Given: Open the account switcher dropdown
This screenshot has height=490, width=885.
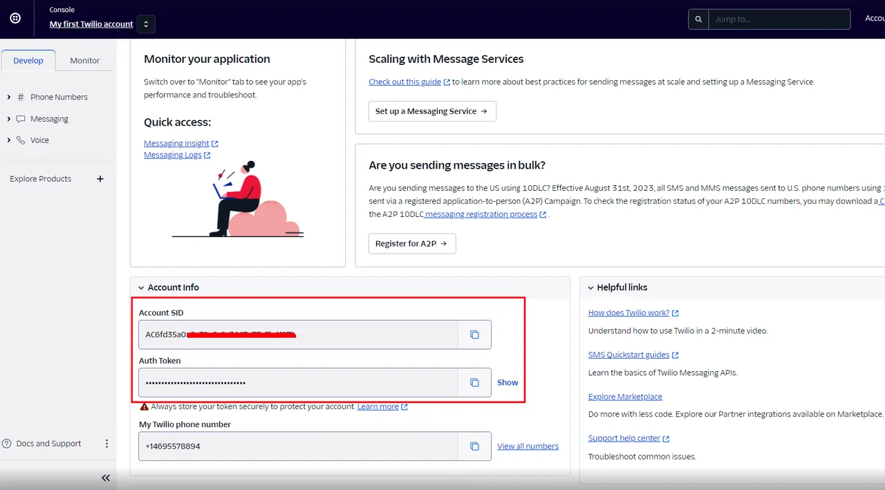Looking at the screenshot, I should [x=146, y=24].
